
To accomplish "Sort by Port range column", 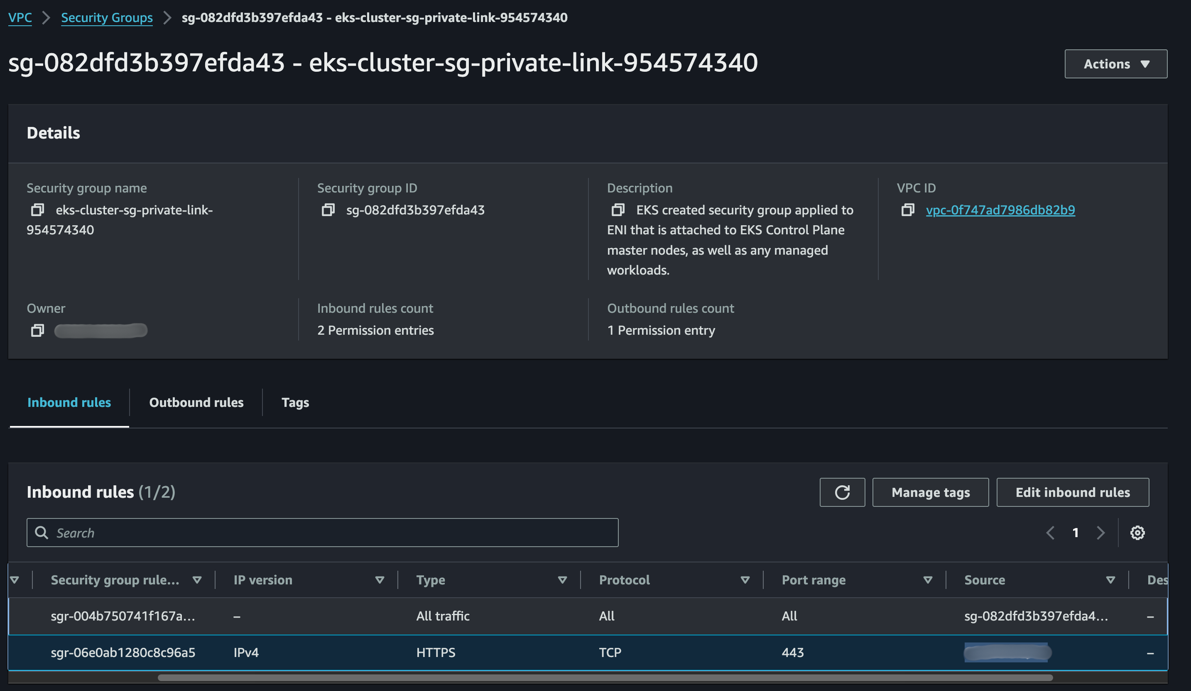I will click(x=927, y=580).
